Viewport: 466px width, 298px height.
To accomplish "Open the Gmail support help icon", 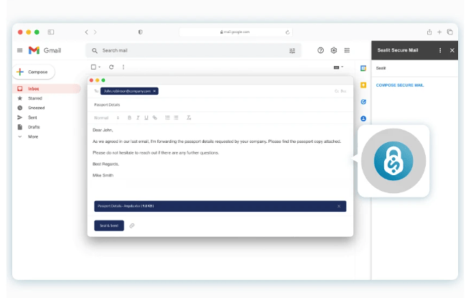I will coord(321,50).
